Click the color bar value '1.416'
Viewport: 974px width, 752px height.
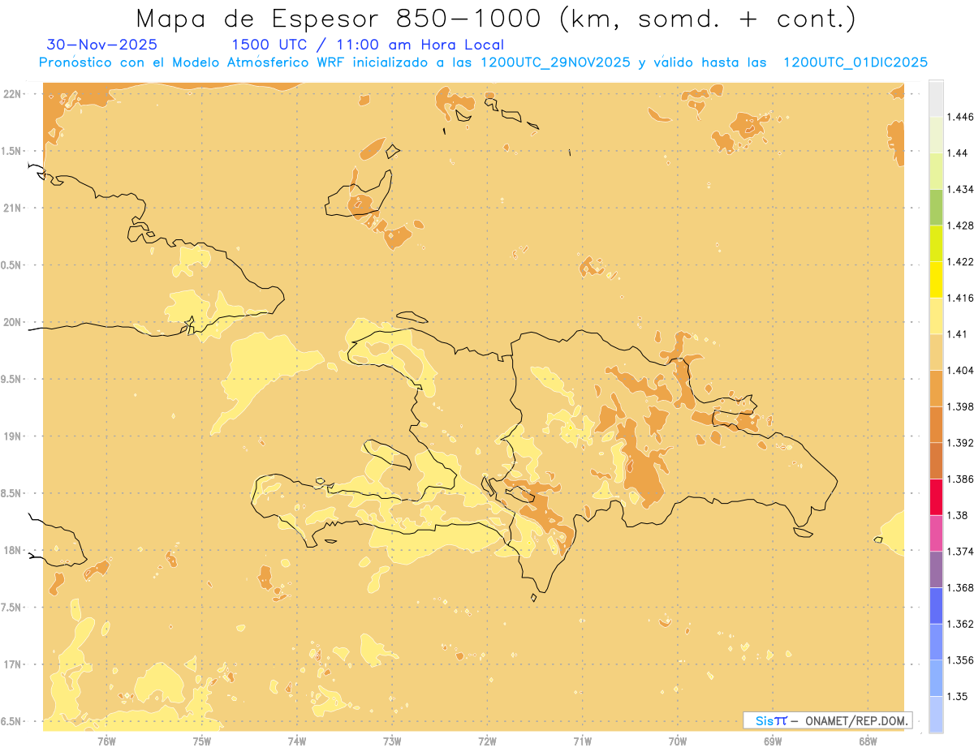pyautogui.click(x=960, y=298)
